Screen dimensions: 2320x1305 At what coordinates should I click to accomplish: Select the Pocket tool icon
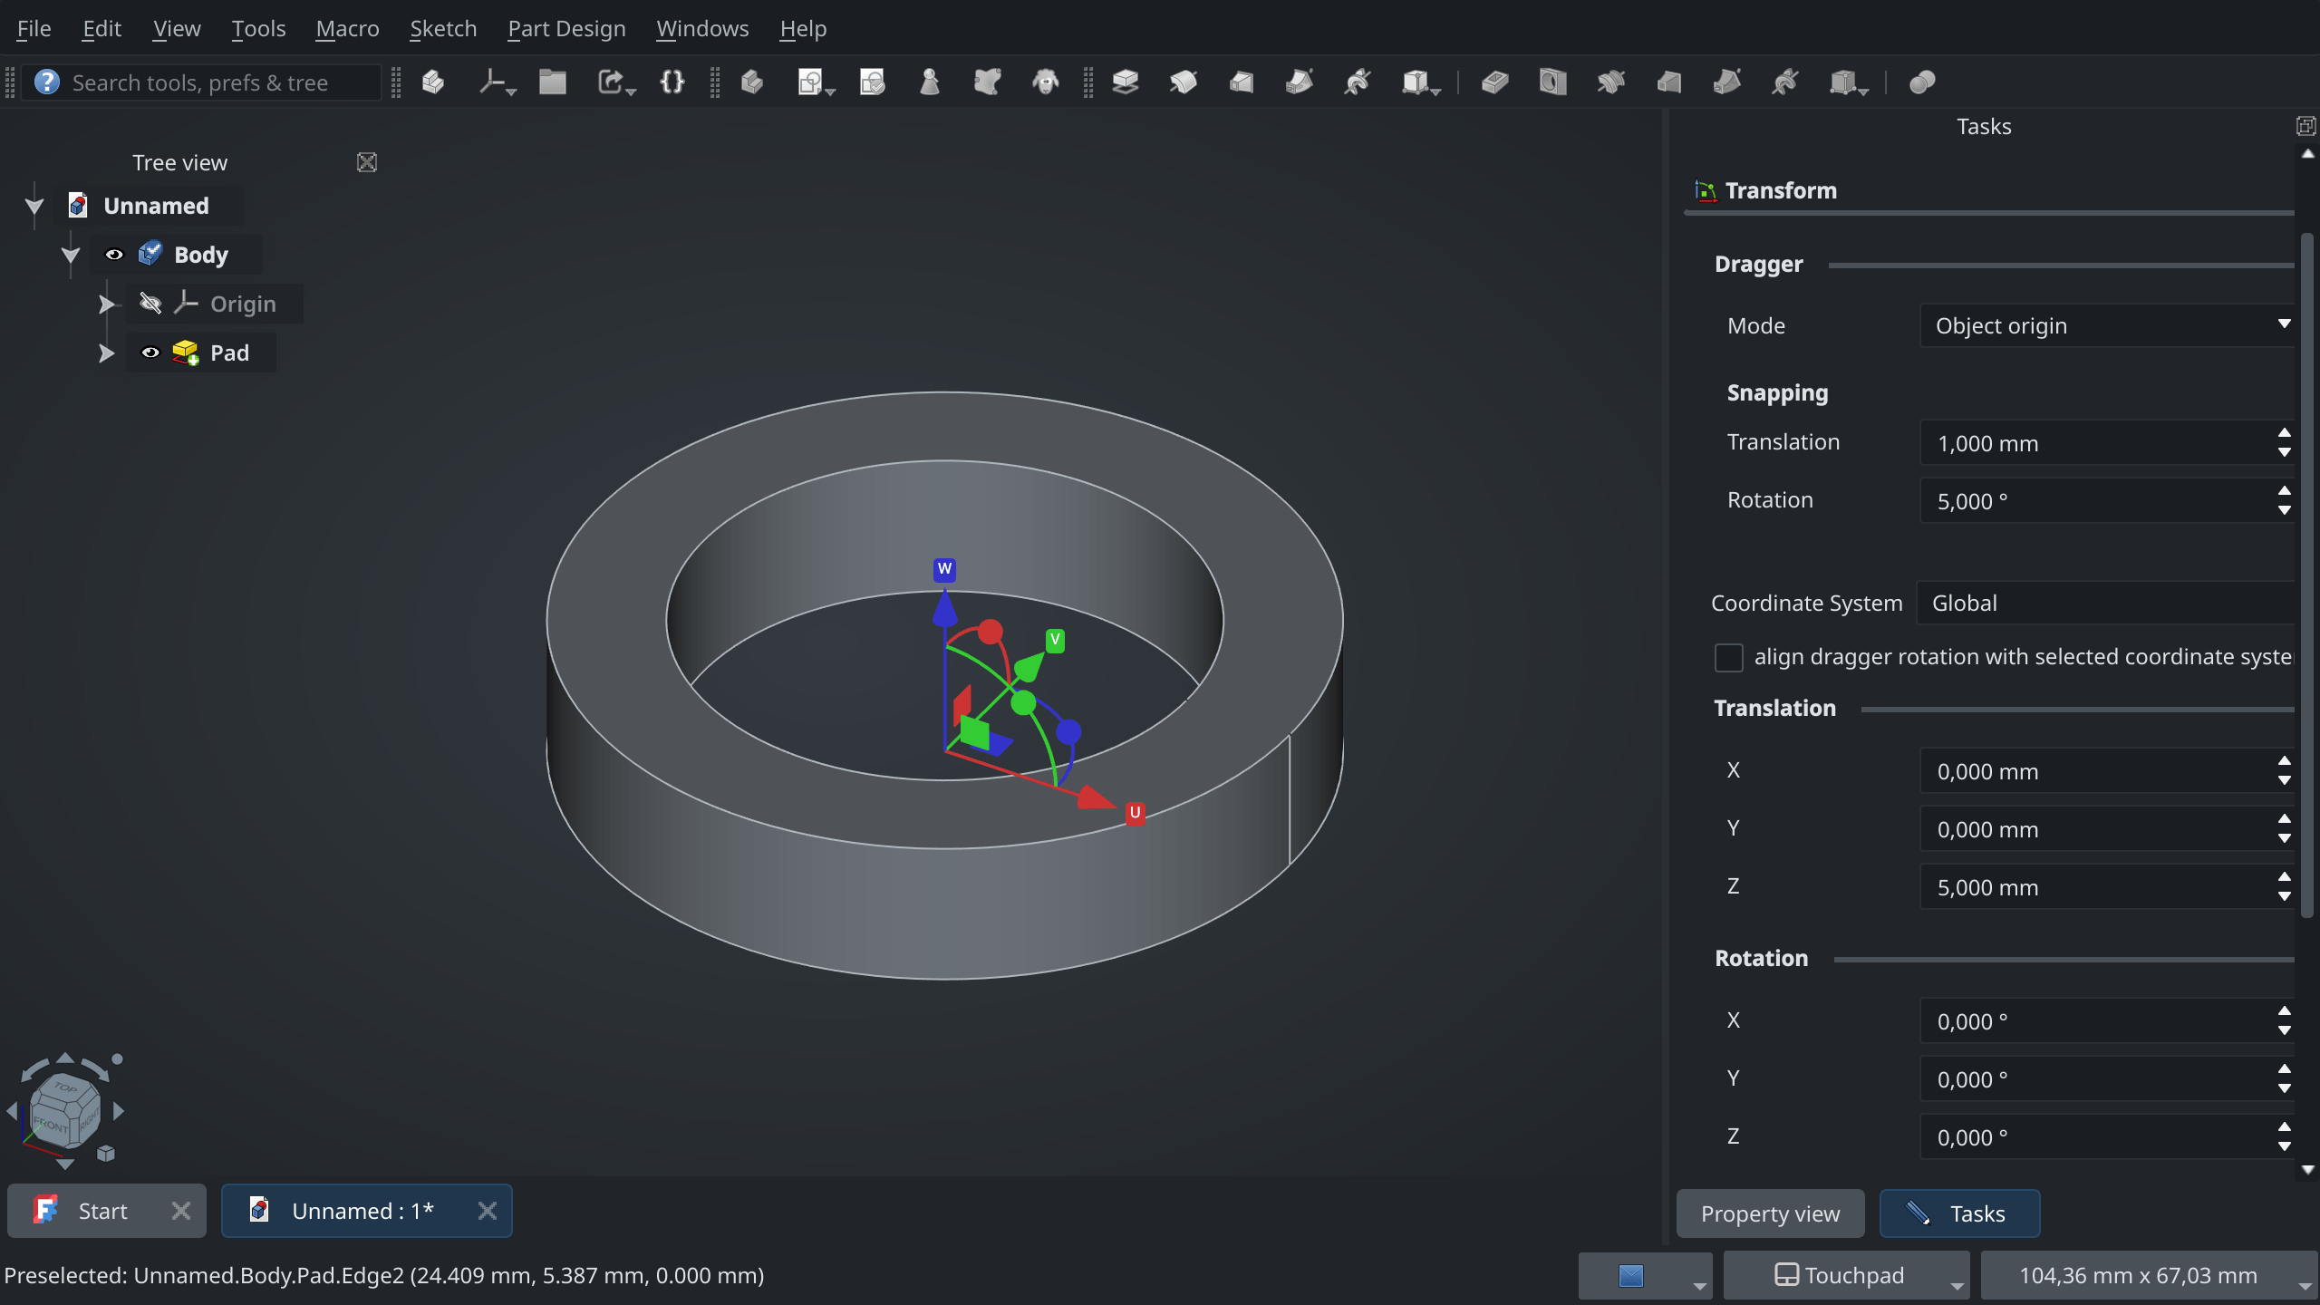[x=1494, y=82]
